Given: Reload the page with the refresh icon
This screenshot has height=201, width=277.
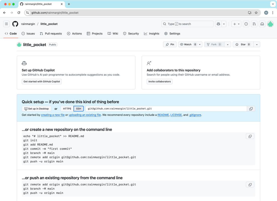Looking at the screenshot, I should pos(19,13).
